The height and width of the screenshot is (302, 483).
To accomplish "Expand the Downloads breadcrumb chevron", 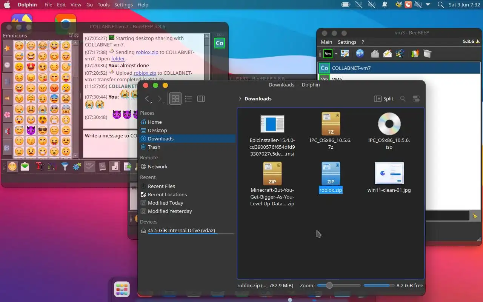I will point(240,99).
